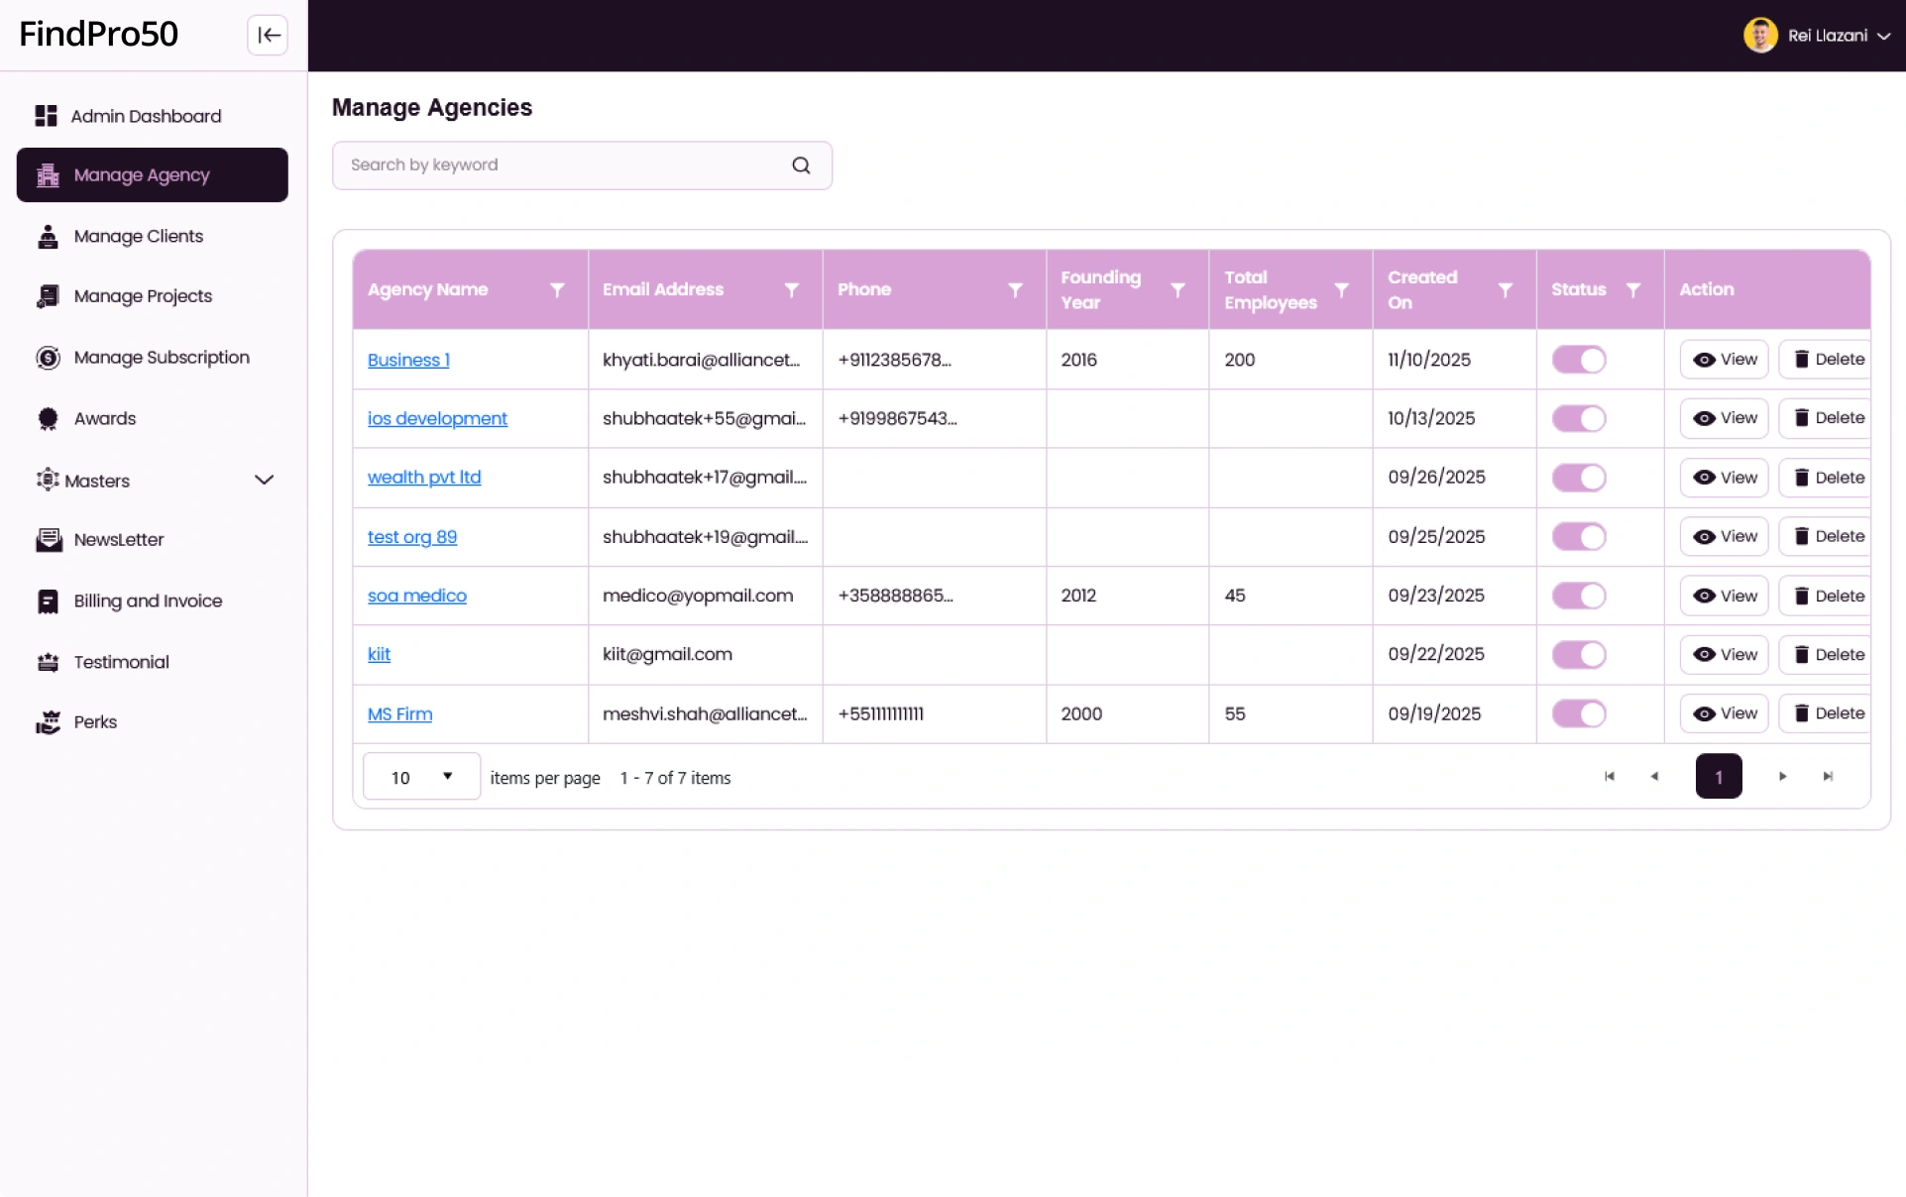Open Email Address column filter icon
Viewport: 1906px width, 1197px height.
tap(791, 290)
